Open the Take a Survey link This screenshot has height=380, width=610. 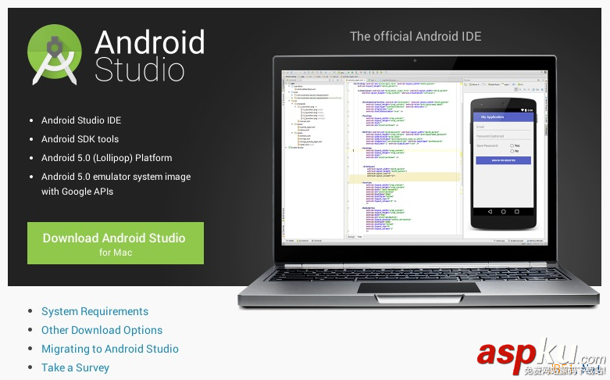(75, 367)
